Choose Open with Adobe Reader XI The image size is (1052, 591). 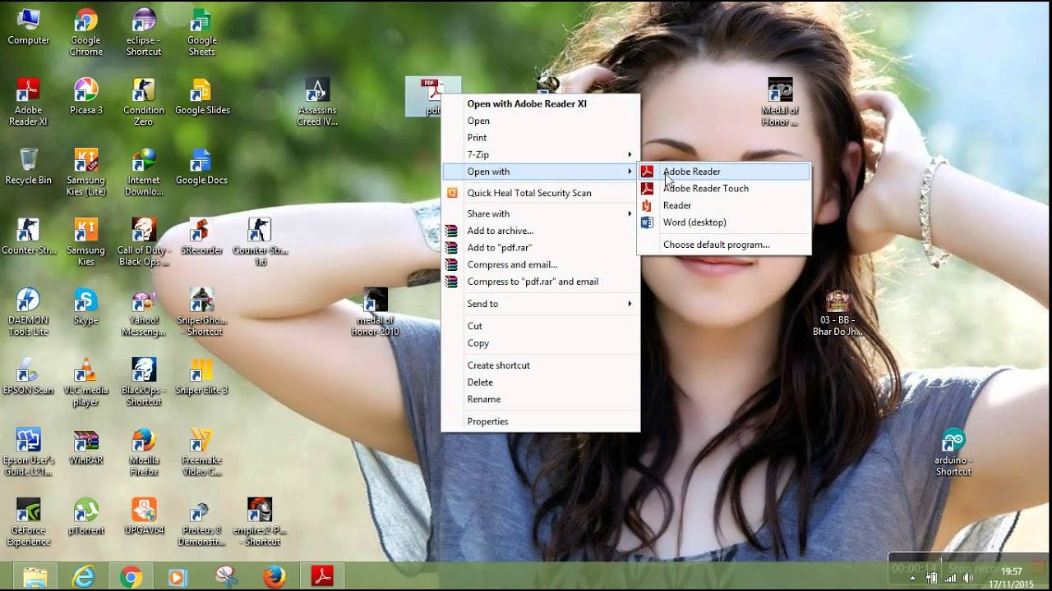pyautogui.click(x=541, y=103)
